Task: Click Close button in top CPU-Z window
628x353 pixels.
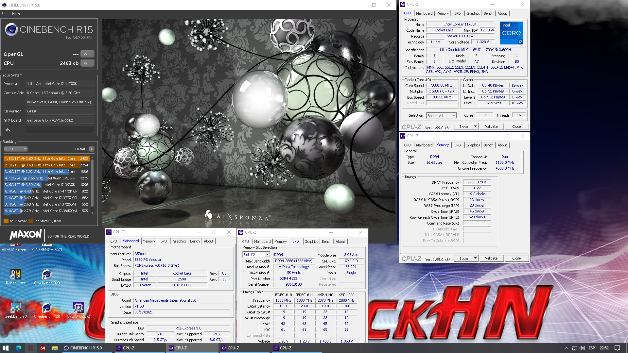Action: pyautogui.click(x=516, y=126)
